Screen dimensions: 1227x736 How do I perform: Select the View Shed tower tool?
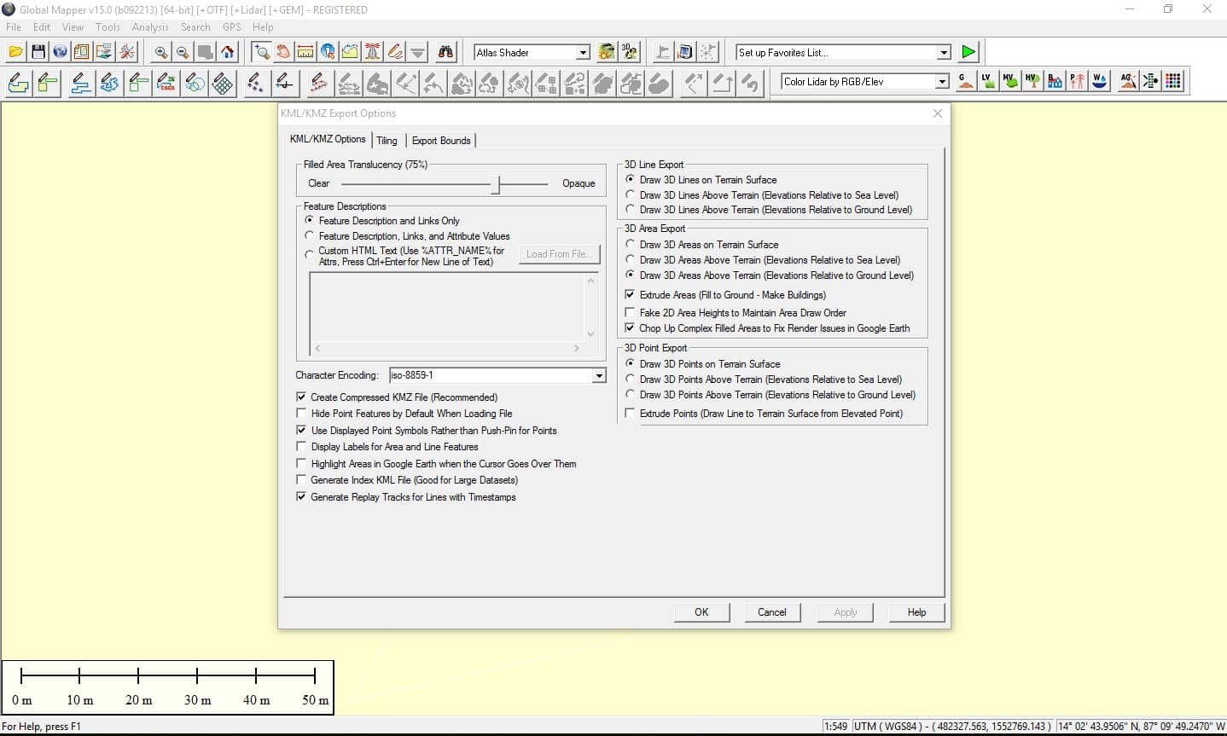[x=372, y=52]
